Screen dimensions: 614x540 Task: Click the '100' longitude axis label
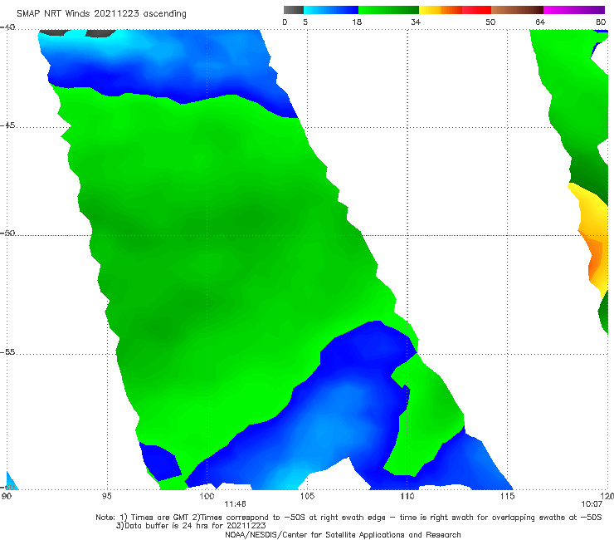pos(207,496)
